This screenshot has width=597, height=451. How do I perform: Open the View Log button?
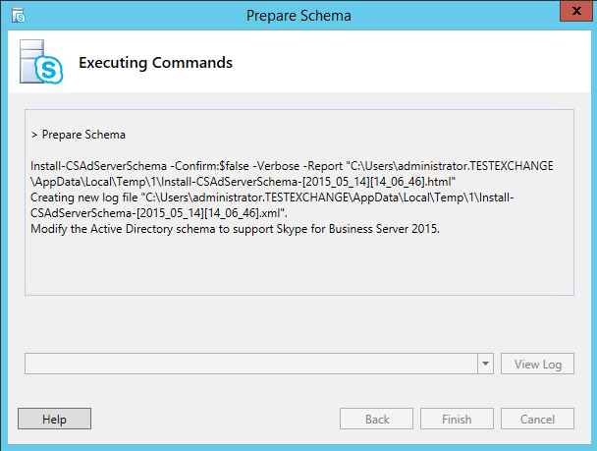537,364
